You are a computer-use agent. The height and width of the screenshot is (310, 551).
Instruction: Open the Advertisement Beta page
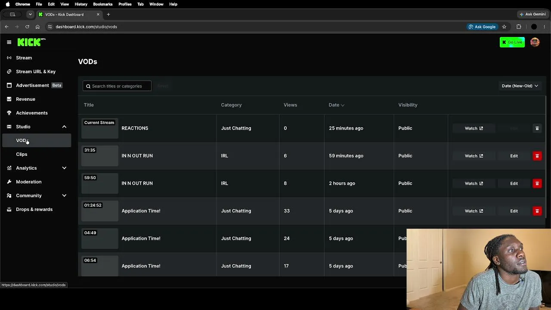(x=37, y=85)
